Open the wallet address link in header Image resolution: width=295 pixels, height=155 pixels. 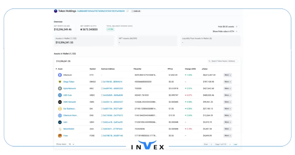[x=101, y=11]
